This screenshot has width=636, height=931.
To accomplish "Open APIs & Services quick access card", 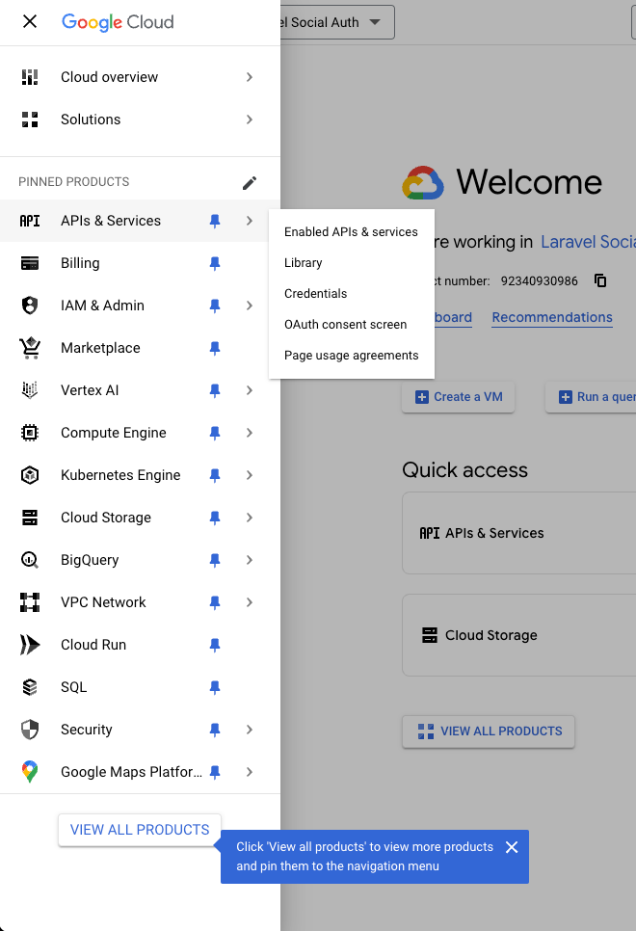I will [x=519, y=533].
